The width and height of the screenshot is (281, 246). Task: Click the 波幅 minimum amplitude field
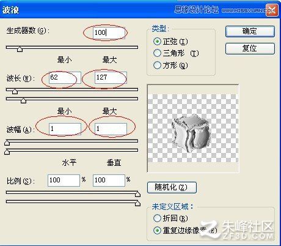point(65,129)
